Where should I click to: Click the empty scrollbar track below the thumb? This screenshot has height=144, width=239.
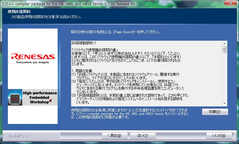click(x=224, y=79)
